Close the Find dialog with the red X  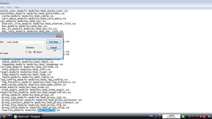pyautogui.click(x=59, y=36)
